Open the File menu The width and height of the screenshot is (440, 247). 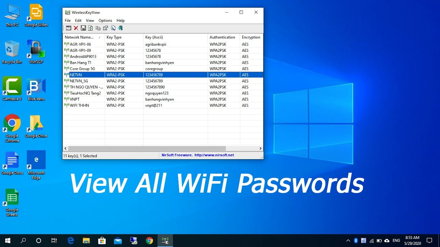point(68,21)
